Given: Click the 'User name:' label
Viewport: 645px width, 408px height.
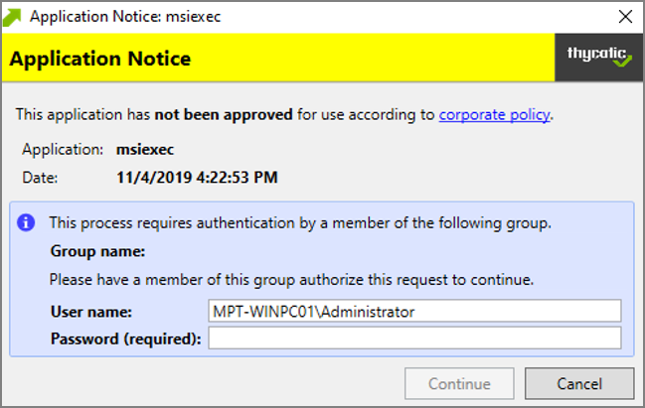Looking at the screenshot, I should [90, 312].
